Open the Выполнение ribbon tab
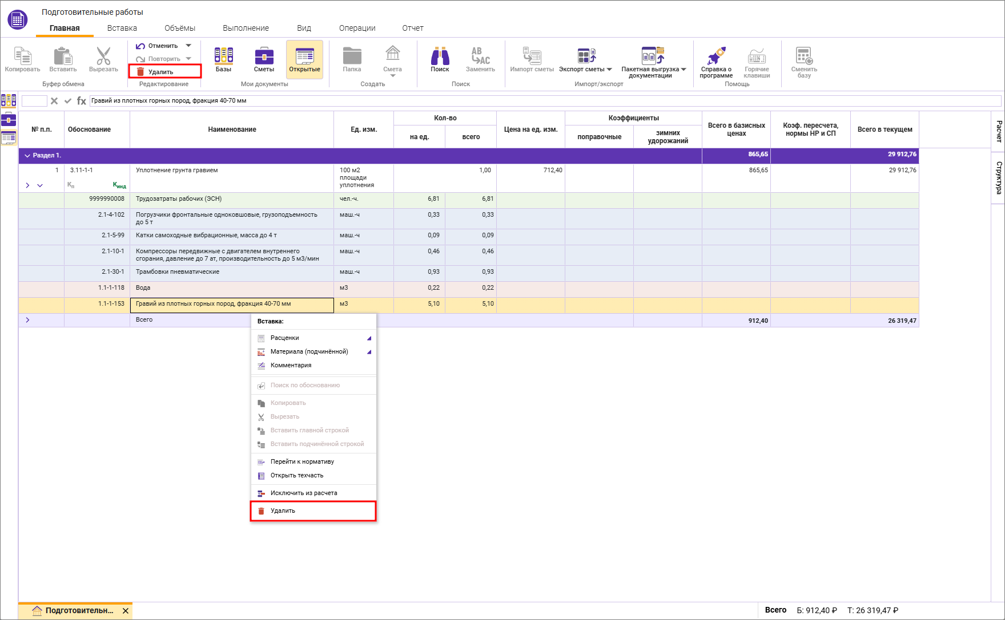Viewport: 1005px width, 620px height. 246,28
